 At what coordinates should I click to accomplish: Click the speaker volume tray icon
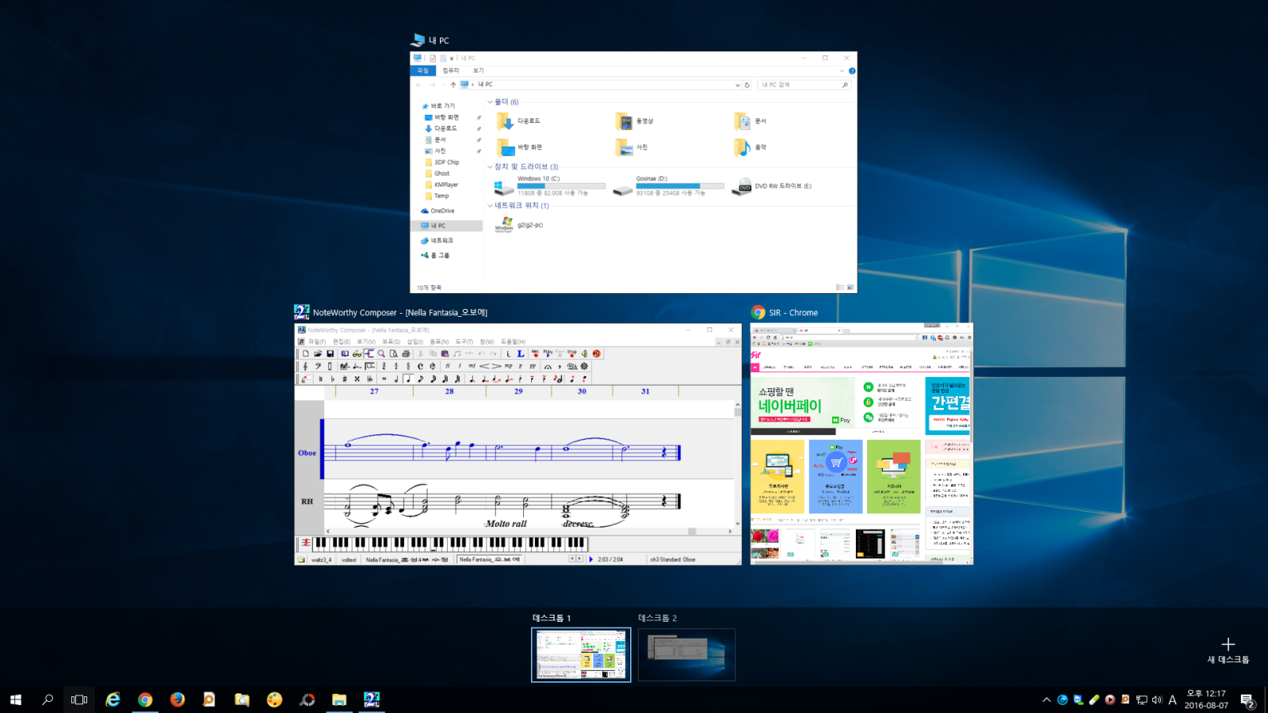coord(1157,700)
